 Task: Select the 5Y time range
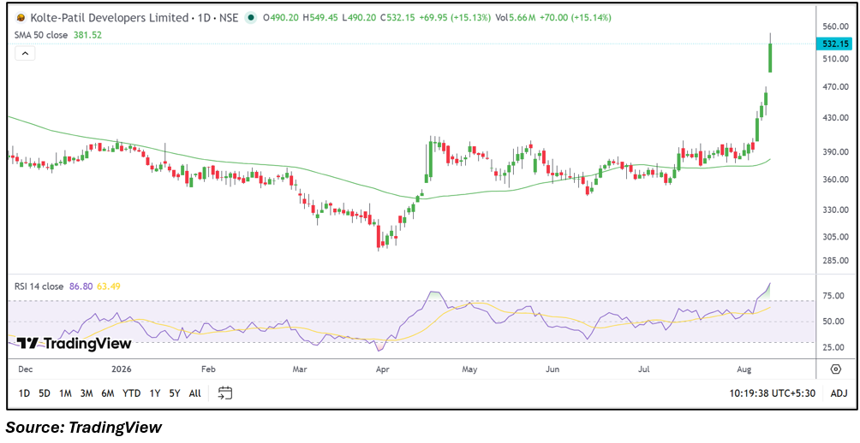[175, 393]
